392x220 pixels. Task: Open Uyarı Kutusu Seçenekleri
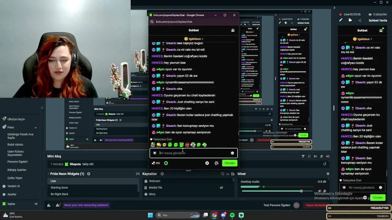tap(15, 153)
